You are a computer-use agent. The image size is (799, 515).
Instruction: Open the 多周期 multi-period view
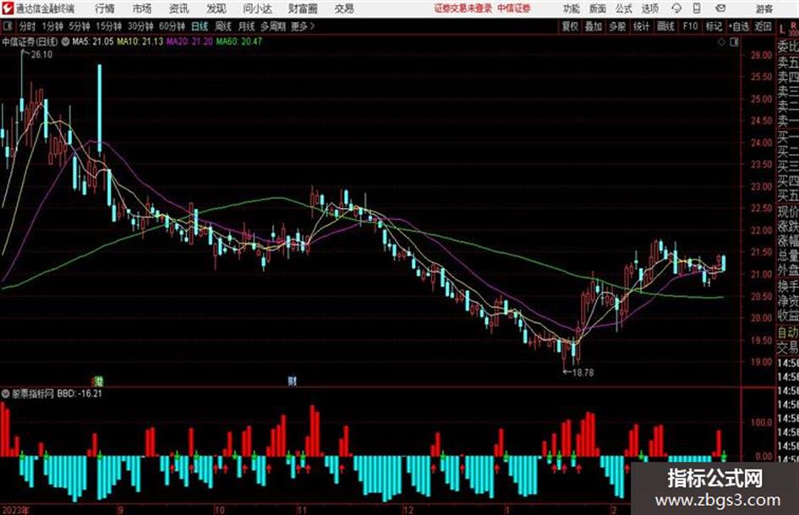click(274, 26)
